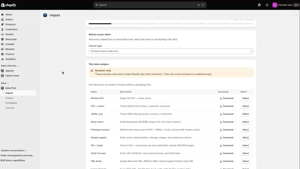Click the Search input field
Image resolution: width=300 pixels, height=169 pixels.
150,5
